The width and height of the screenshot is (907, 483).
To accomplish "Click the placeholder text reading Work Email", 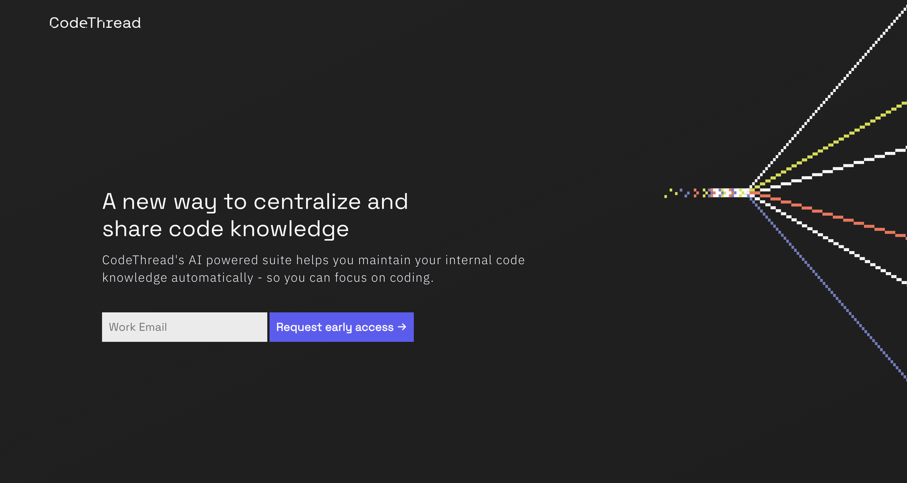I will click(x=138, y=327).
